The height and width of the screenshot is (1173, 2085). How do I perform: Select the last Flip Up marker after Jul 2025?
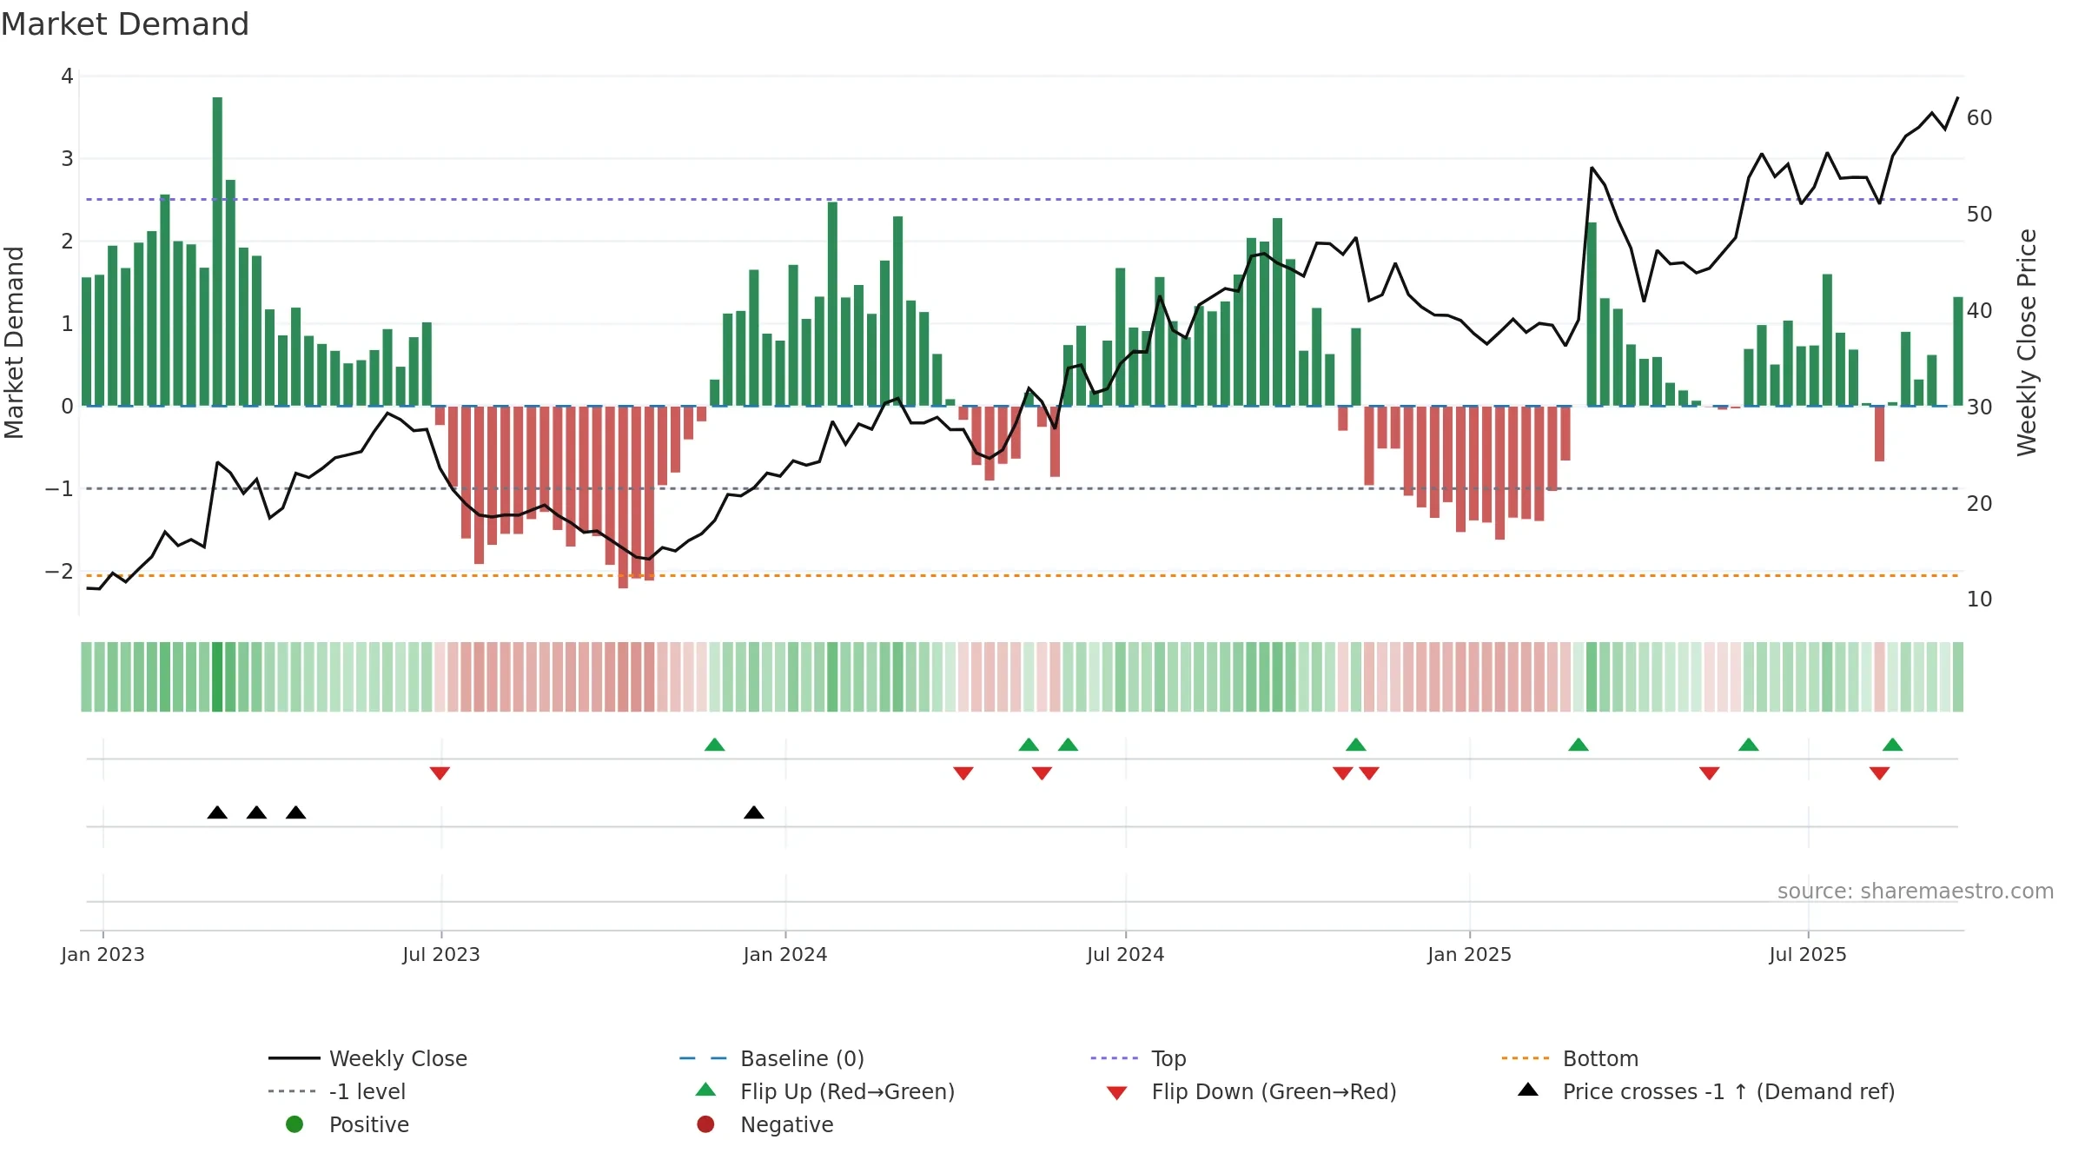click(x=1893, y=745)
